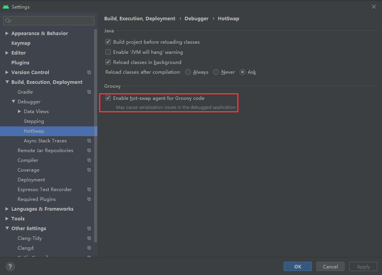
Task: Click the project-level icon beside Clangd
Action: [89, 248]
